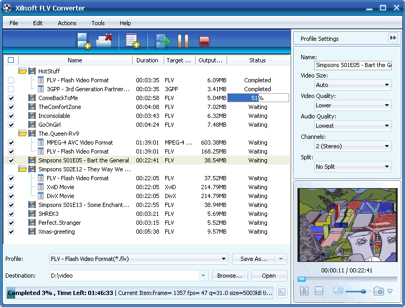Uncheck the SHREK3 checkbox
The image size is (405, 307).
pos(11,214)
